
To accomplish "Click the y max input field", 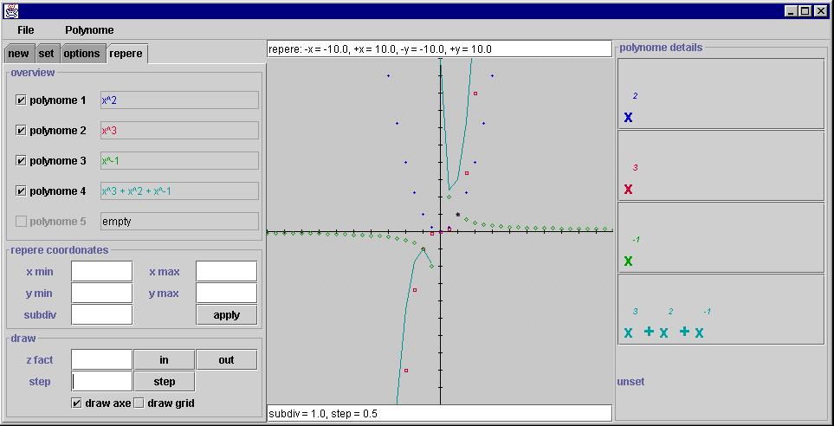I will click(x=226, y=294).
